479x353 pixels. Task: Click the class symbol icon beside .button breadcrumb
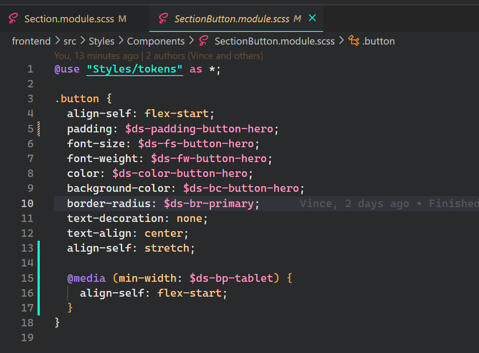(354, 41)
